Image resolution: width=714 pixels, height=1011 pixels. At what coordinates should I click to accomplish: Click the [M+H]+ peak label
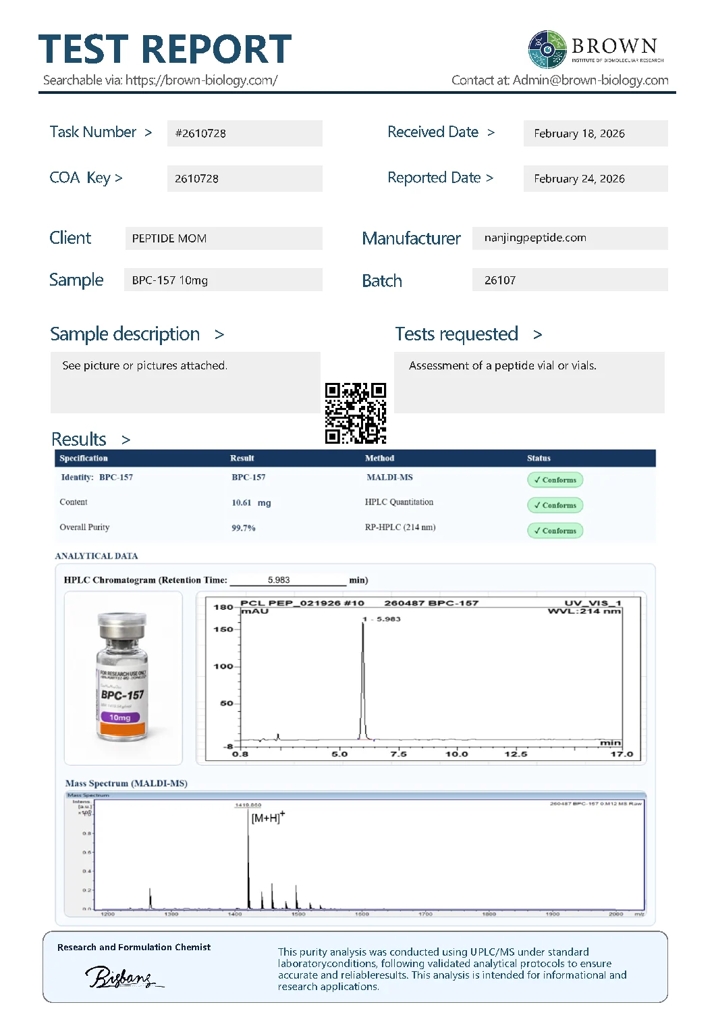(x=268, y=818)
